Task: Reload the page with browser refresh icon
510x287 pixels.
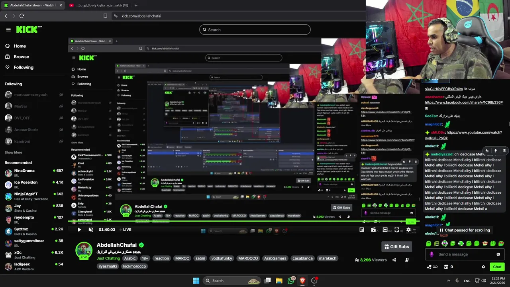Action: pos(22,16)
